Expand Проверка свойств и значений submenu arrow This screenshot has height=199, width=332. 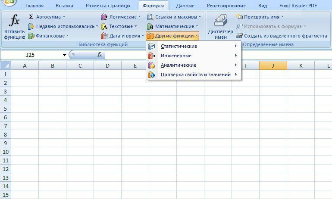[236, 75]
